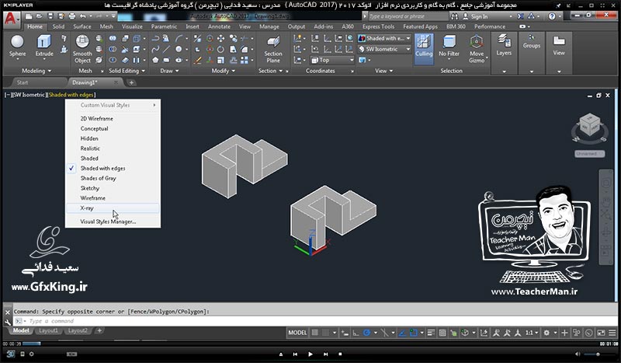Choose X-ray from visual styles menu
Viewport: 621px width, 363px height.
113,208
